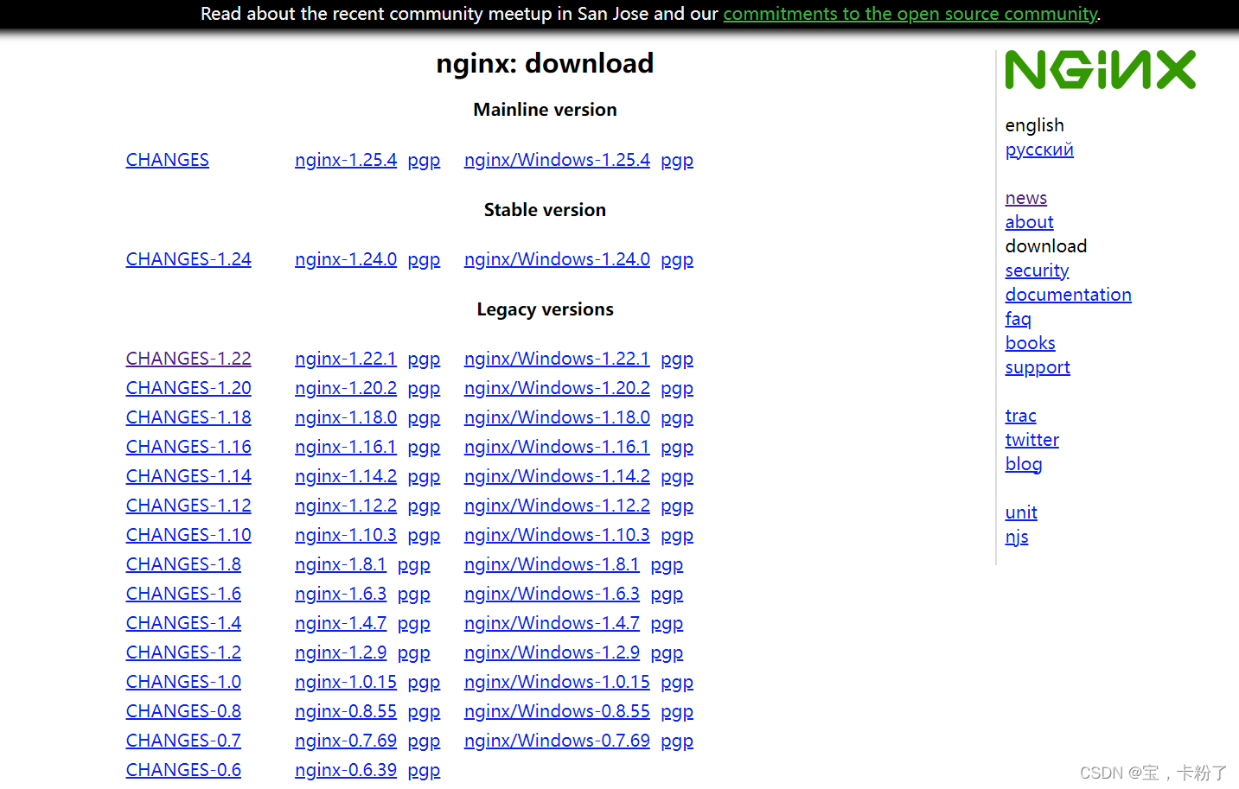The height and width of the screenshot is (789, 1239).
Task: Download nginx/Windows-1.4.7
Action: (552, 623)
